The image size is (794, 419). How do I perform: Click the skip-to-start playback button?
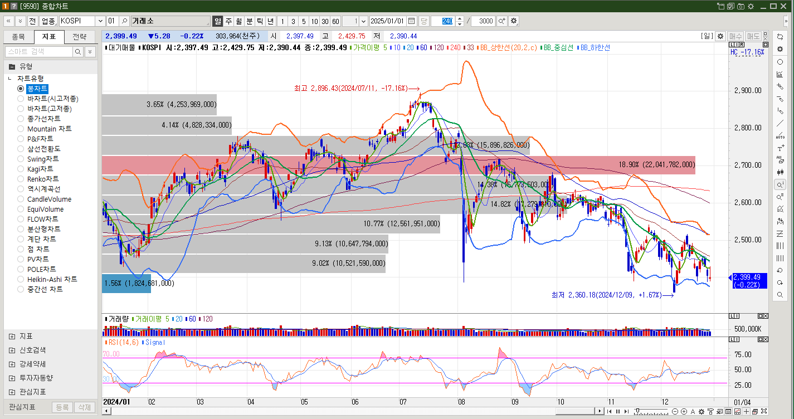coord(609,411)
